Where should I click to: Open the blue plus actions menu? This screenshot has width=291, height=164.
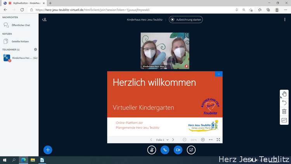click(x=48, y=150)
